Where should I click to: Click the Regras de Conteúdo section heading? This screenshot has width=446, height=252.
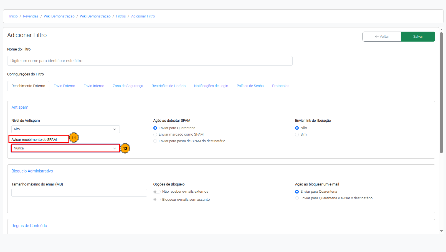[x=29, y=226]
